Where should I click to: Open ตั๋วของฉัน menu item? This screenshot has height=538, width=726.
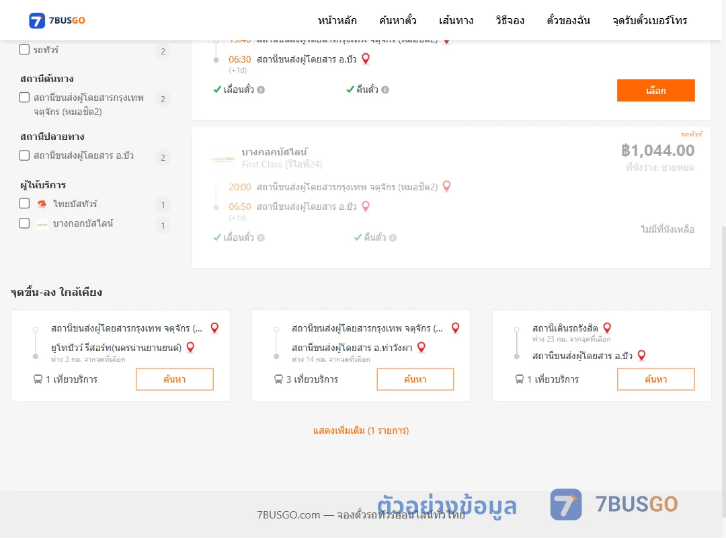coord(568,20)
